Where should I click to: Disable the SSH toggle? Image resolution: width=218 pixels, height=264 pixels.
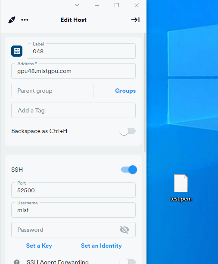tap(129, 170)
